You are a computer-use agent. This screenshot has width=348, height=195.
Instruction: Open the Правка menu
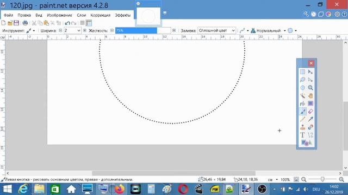pos(24,15)
